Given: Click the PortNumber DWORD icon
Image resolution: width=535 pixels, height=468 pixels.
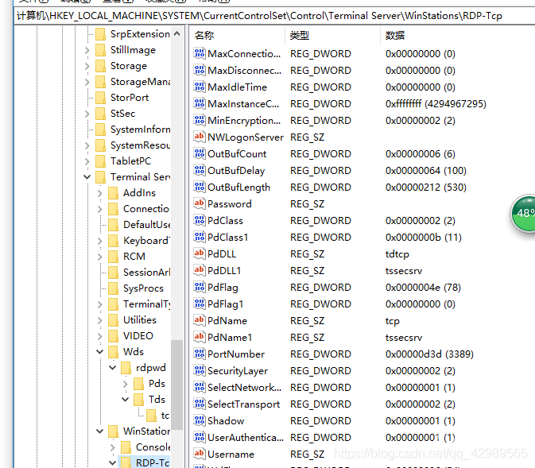Looking at the screenshot, I should [200, 354].
